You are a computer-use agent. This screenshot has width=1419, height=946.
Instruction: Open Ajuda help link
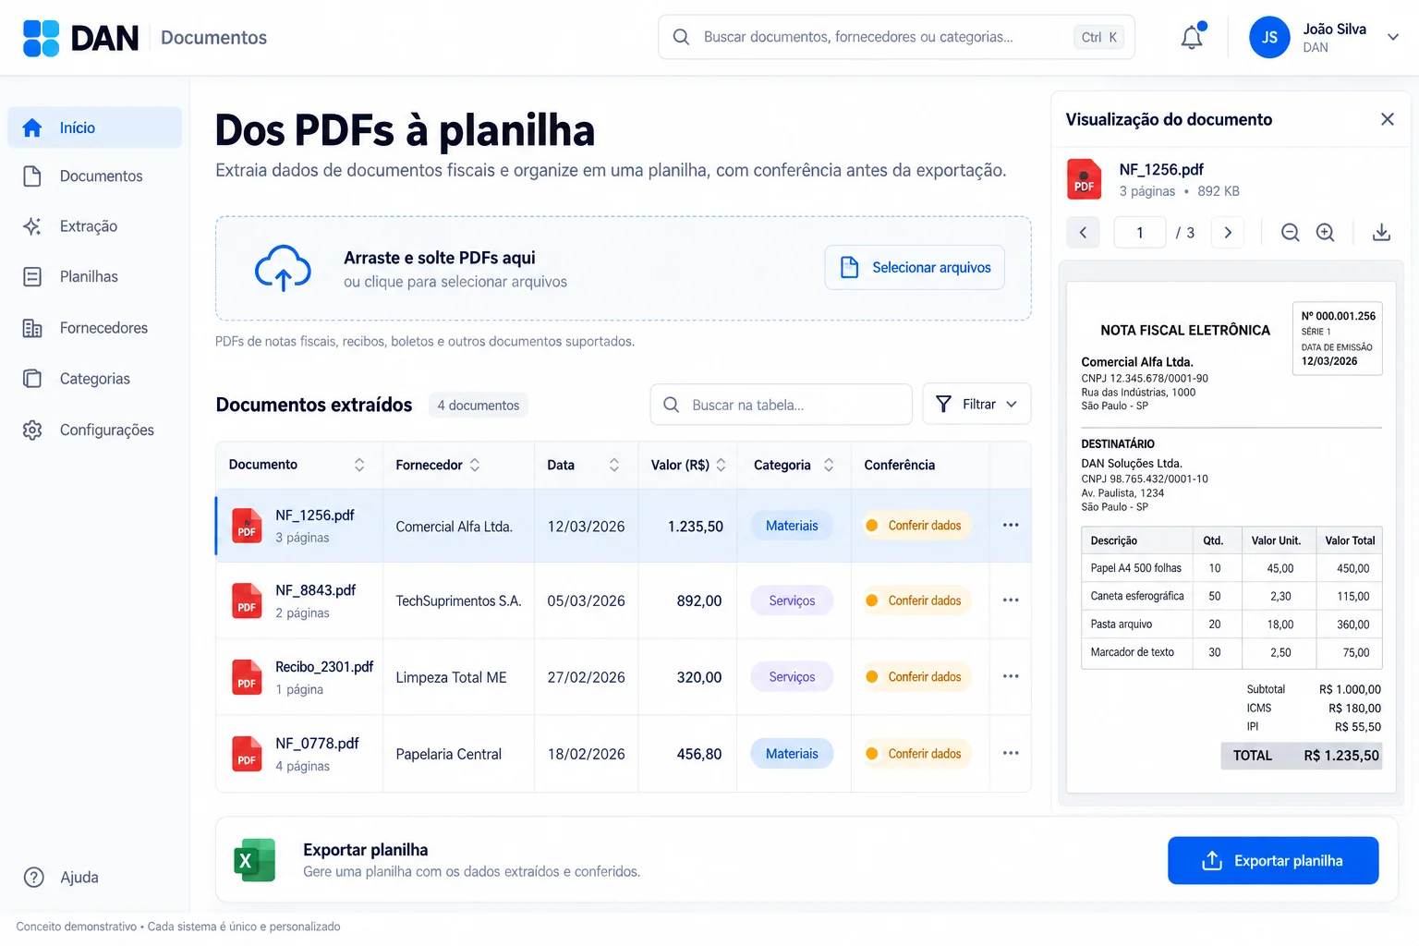(x=61, y=878)
